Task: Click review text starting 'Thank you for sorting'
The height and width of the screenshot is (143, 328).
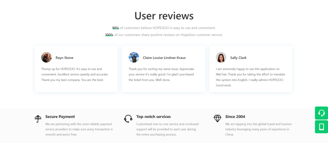Action: pos(161,75)
